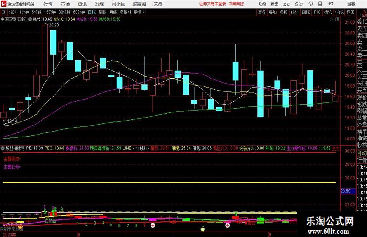
Task: Switch to 1分钟 period
Action: click(24, 12)
